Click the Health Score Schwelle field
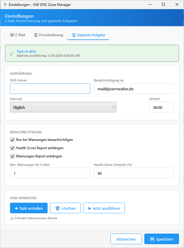The width and height of the screenshot is (184, 248). click(x=134, y=173)
